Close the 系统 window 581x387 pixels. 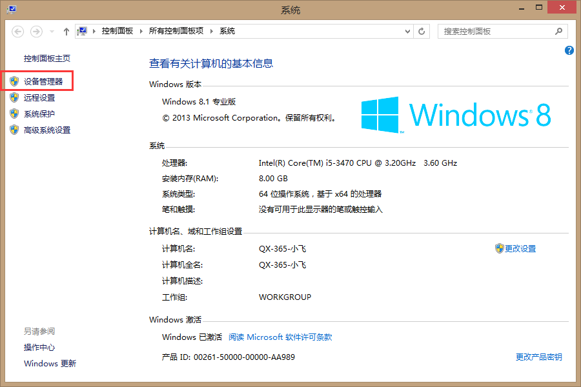[562, 7]
